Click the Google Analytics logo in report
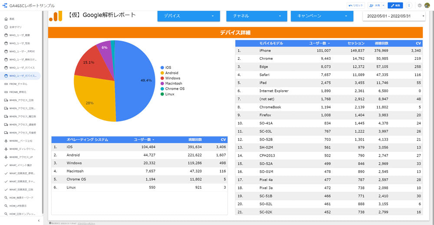The height and width of the screenshot is (225, 434). [56, 16]
